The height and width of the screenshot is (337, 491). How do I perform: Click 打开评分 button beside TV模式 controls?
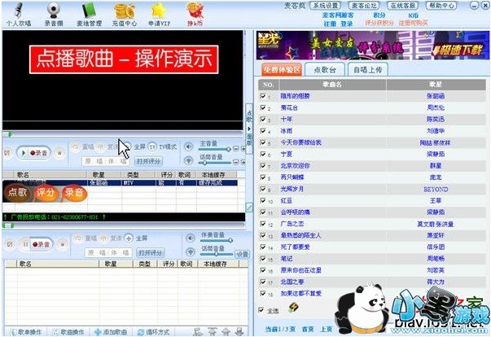148,161
